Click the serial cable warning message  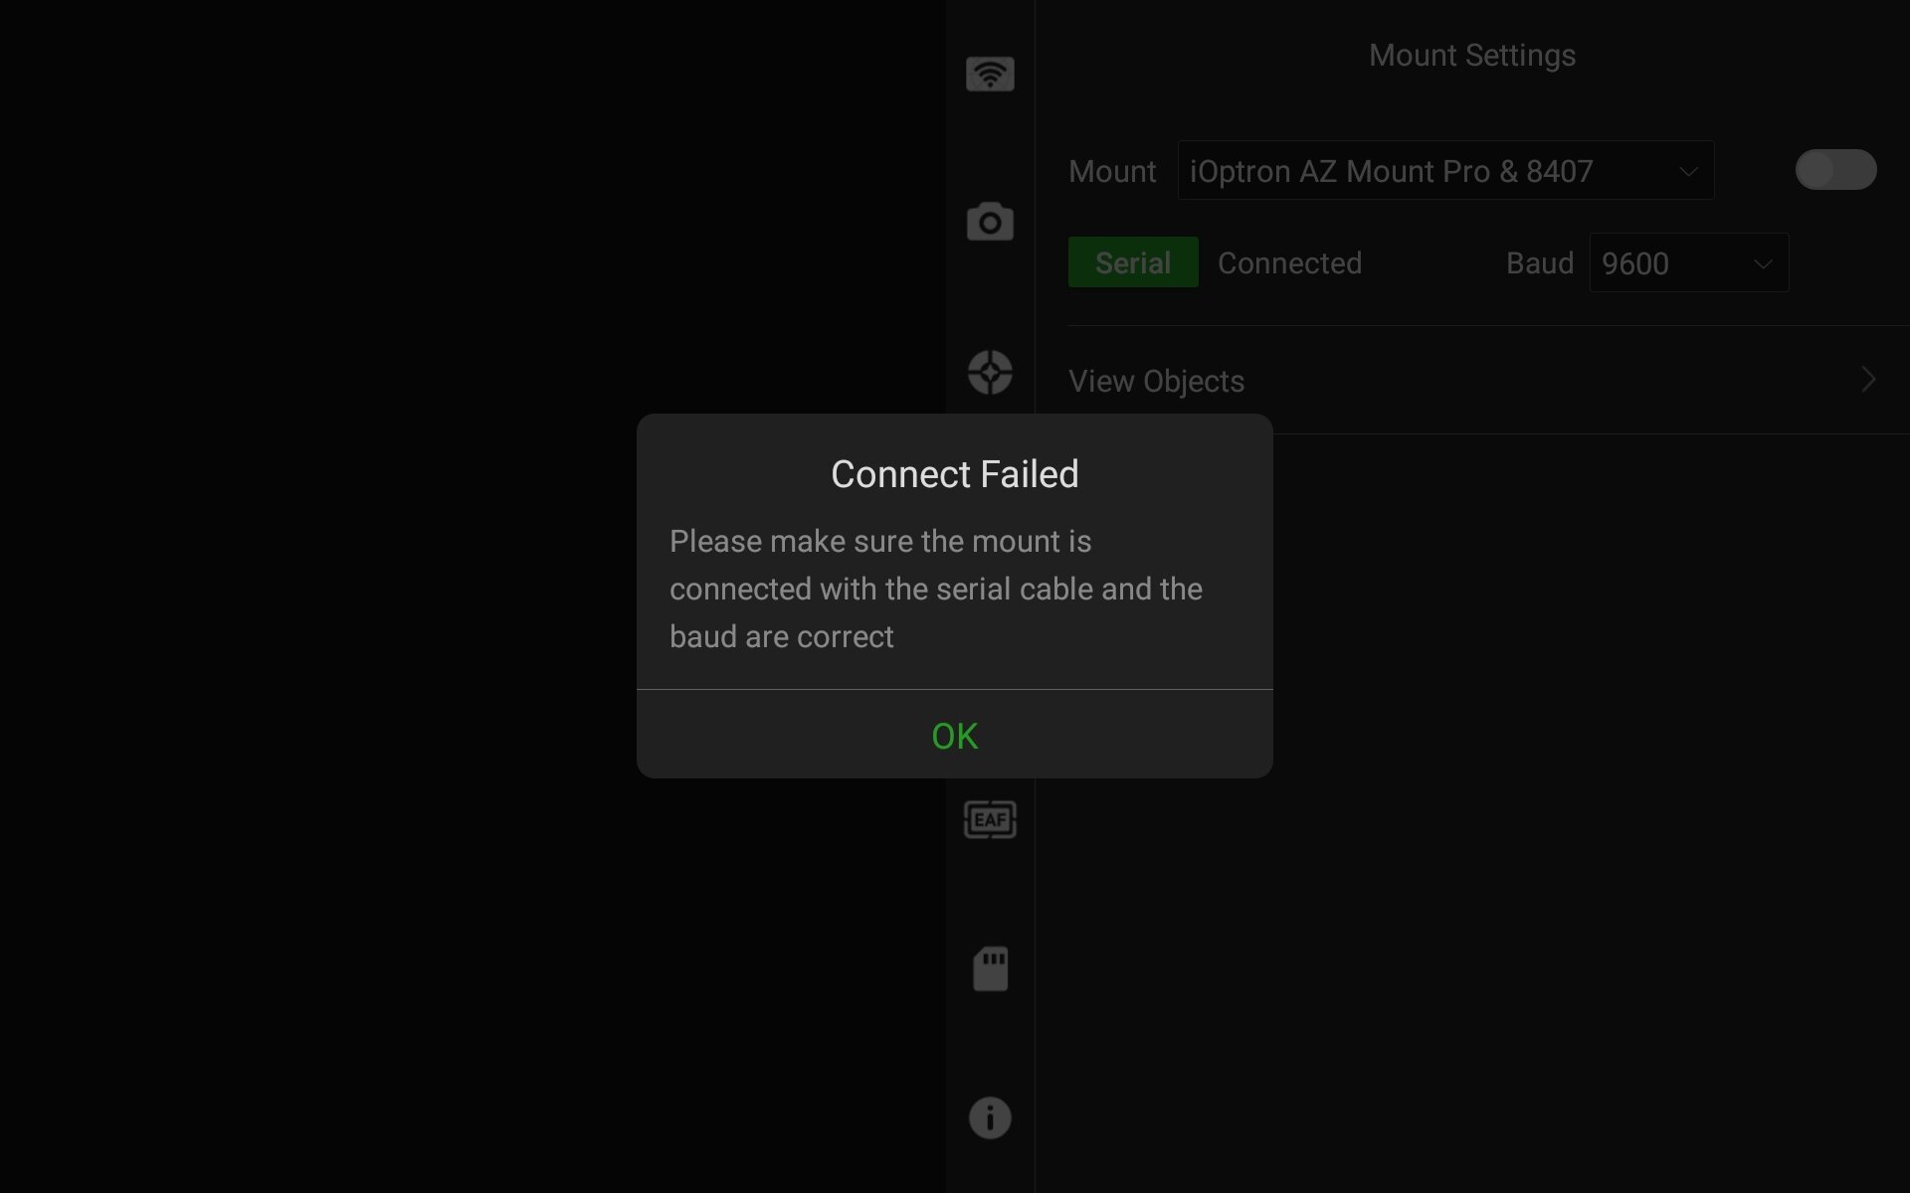935,589
